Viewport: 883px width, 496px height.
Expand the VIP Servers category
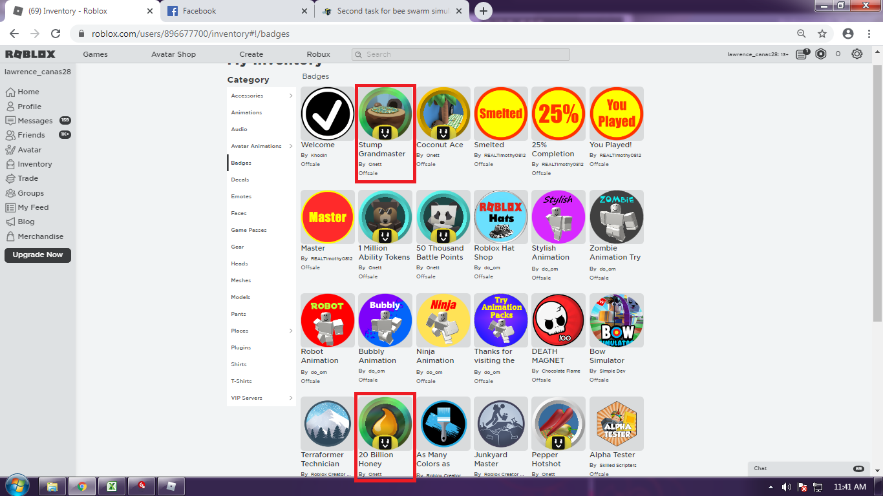291,398
